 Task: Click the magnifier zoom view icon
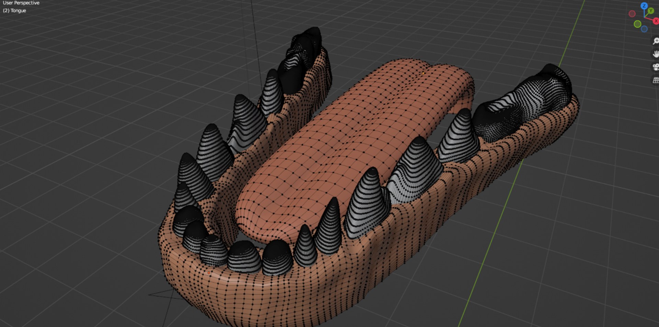[656, 41]
